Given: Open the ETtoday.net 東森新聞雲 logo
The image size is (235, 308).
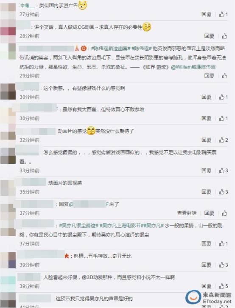Looking at the screenshot, I should click(x=208, y=298).
